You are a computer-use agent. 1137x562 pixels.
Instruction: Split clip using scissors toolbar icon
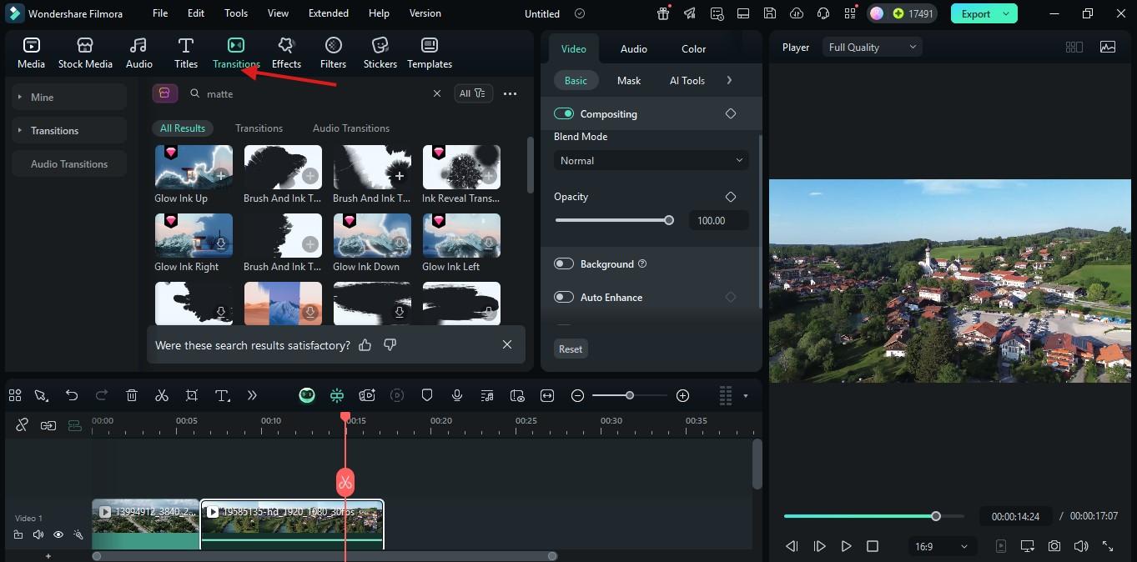coord(162,395)
